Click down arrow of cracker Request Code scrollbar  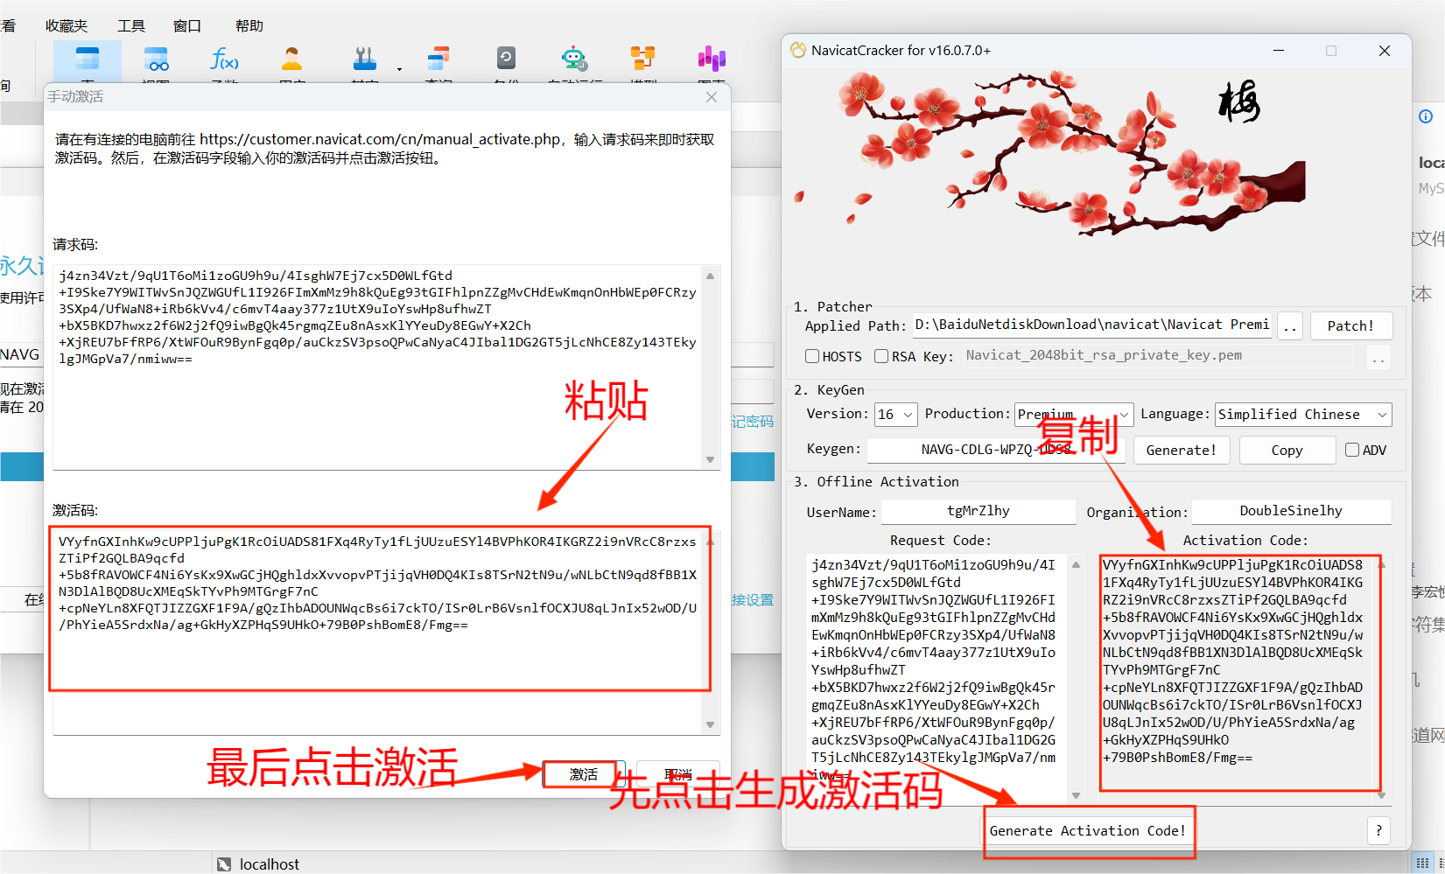1077,795
